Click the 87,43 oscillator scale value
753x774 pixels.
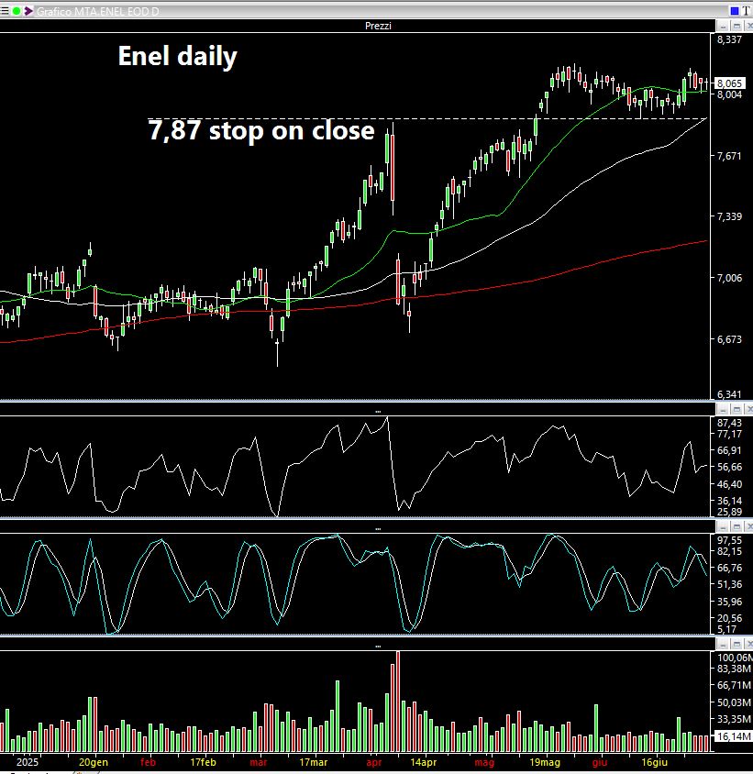729,423
